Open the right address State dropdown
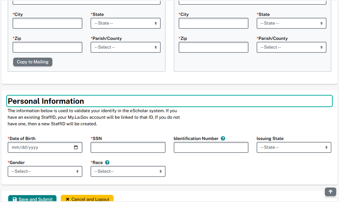Viewport: 339px width, 202px height. click(x=291, y=23)
